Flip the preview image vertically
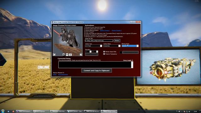The image size is (201, 113). [70, 55]
